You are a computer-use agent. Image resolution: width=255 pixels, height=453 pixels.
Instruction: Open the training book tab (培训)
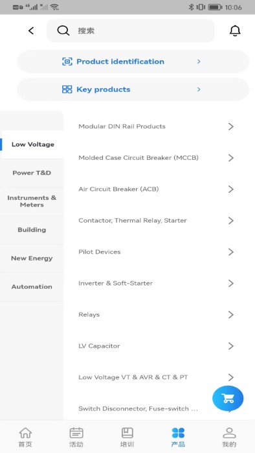tap(127, 437)
